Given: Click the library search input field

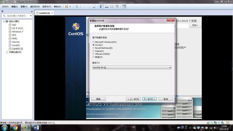Looking at the screenshot, I should [17, 16].
